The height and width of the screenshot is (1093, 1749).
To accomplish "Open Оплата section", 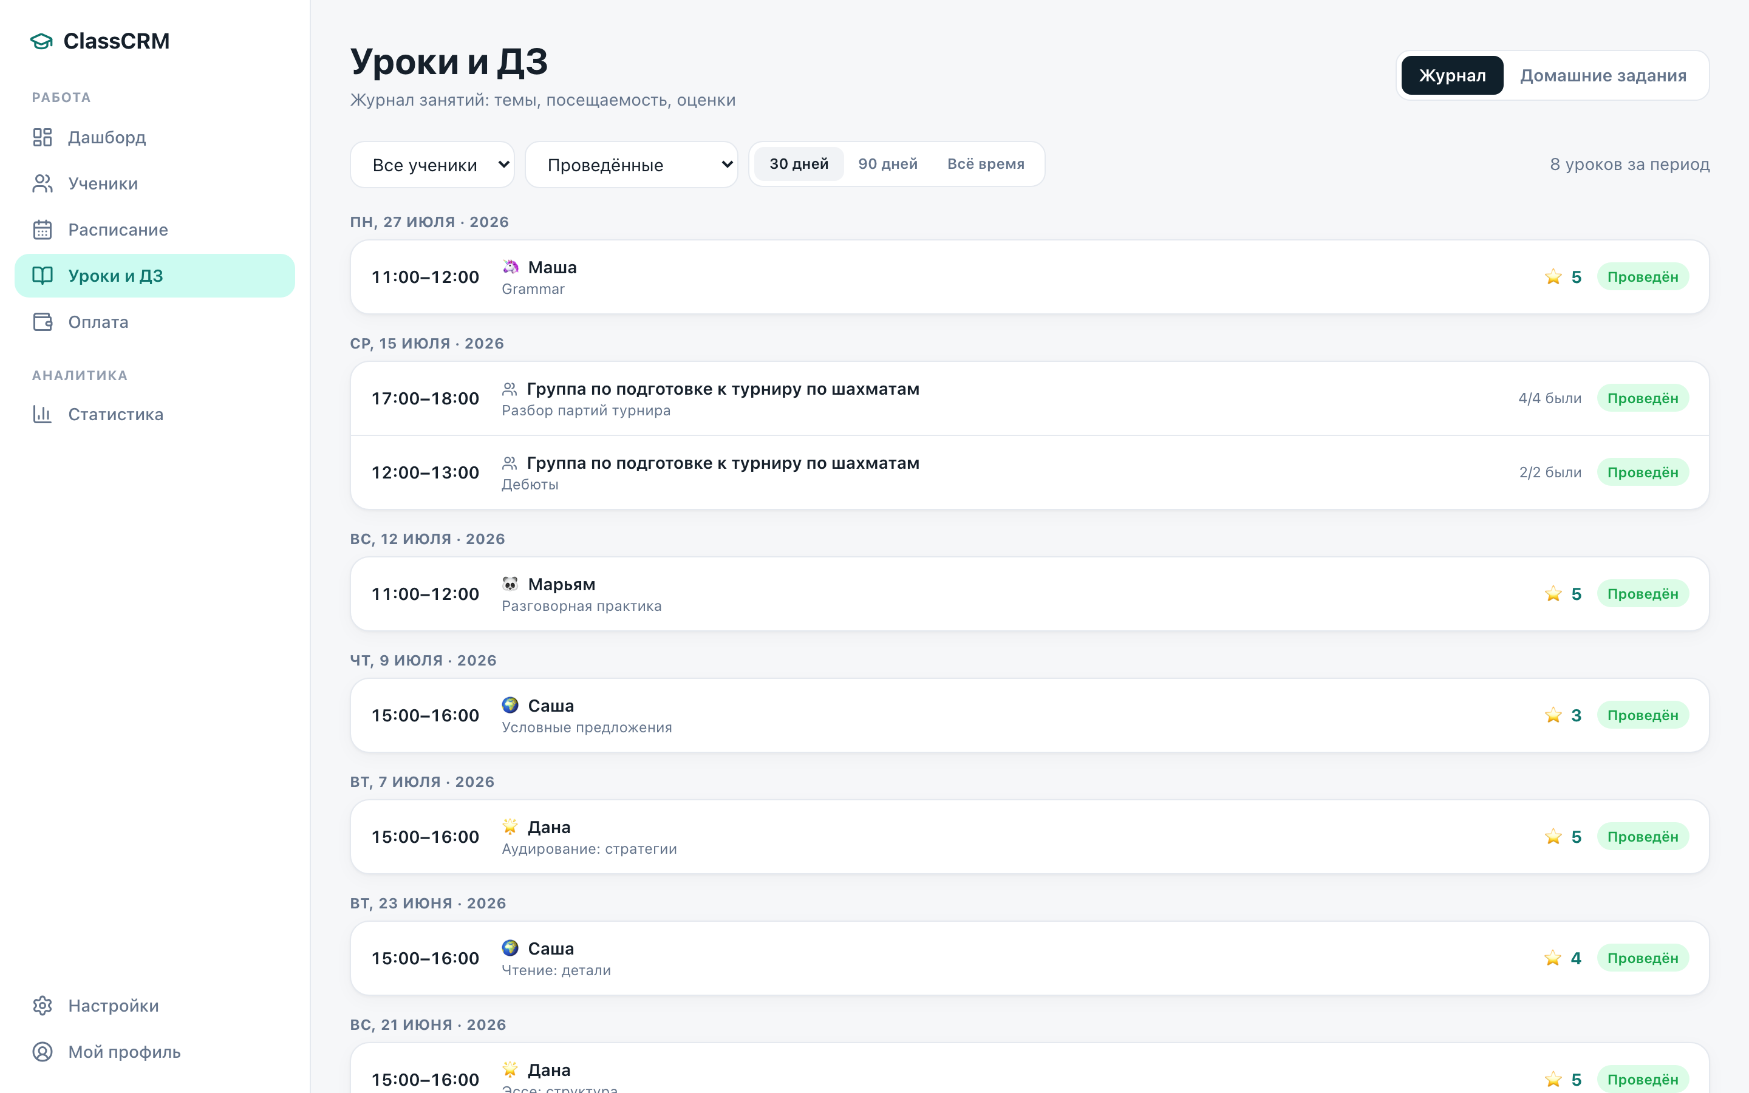I will point(155,322).
